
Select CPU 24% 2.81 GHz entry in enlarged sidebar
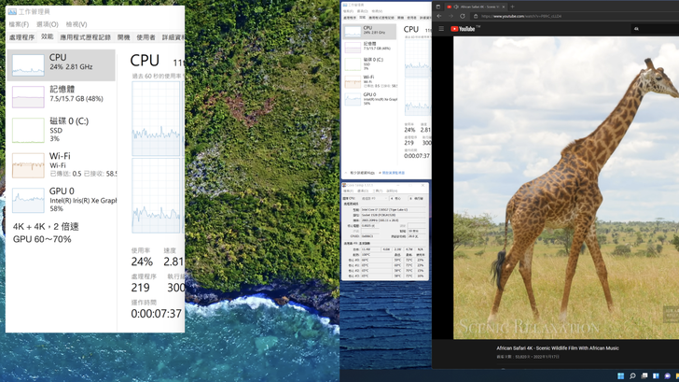click(x=61, y=64)
